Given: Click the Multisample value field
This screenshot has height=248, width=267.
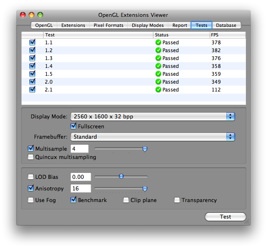Looking at the screenshot, I should pyautogui.click(x=80, y=149).
